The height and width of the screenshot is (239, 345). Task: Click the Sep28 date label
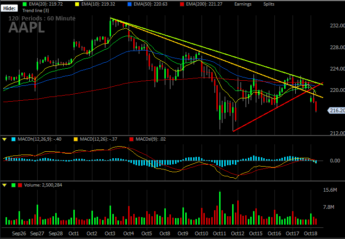56,233
